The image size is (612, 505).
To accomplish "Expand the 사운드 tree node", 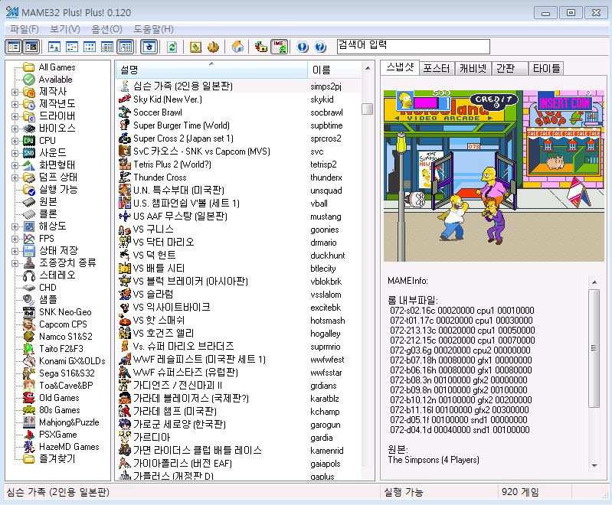I will (15, 153).
